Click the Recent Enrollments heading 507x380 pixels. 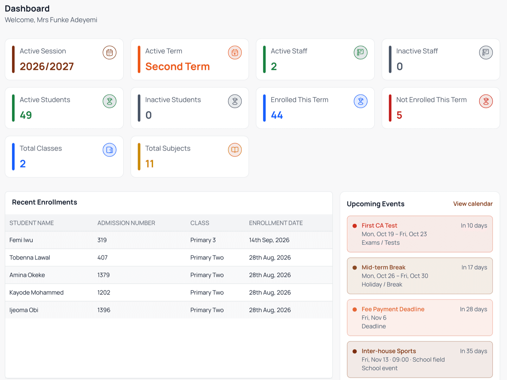[x=45, y=202]
